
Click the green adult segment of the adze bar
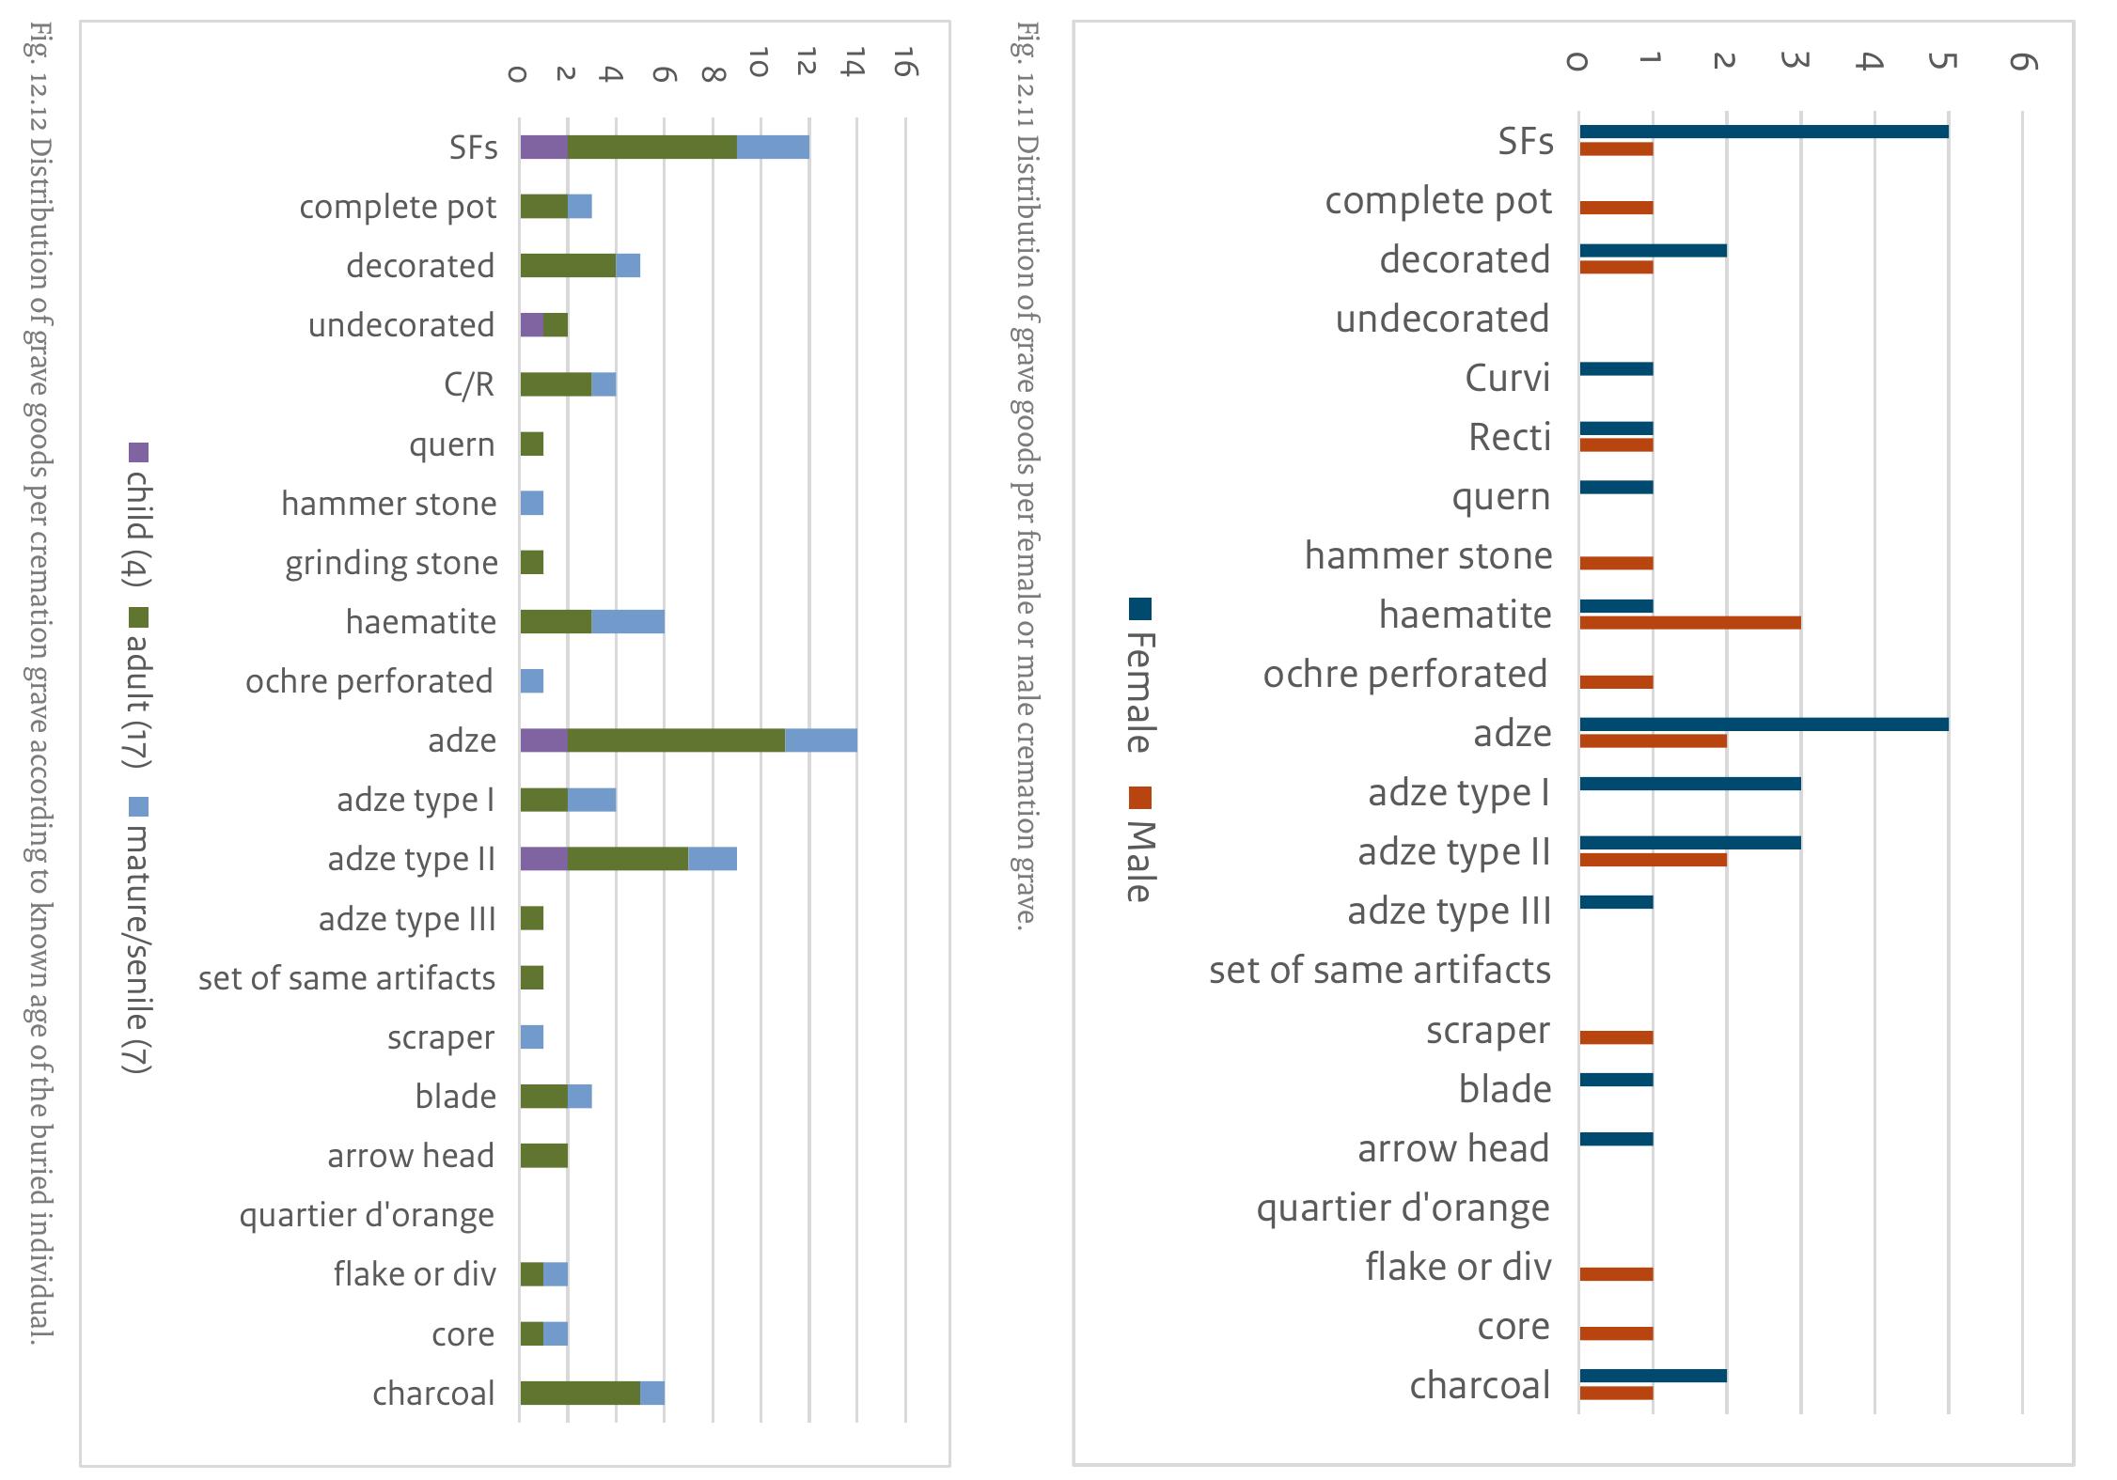[676, 740]
